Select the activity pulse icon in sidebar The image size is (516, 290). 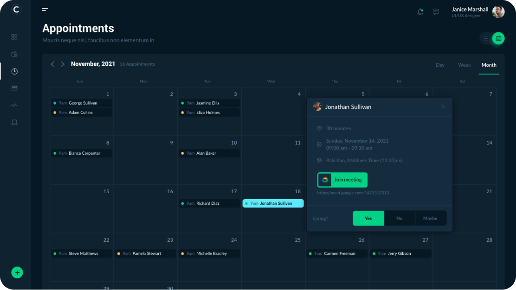[14, 105]
